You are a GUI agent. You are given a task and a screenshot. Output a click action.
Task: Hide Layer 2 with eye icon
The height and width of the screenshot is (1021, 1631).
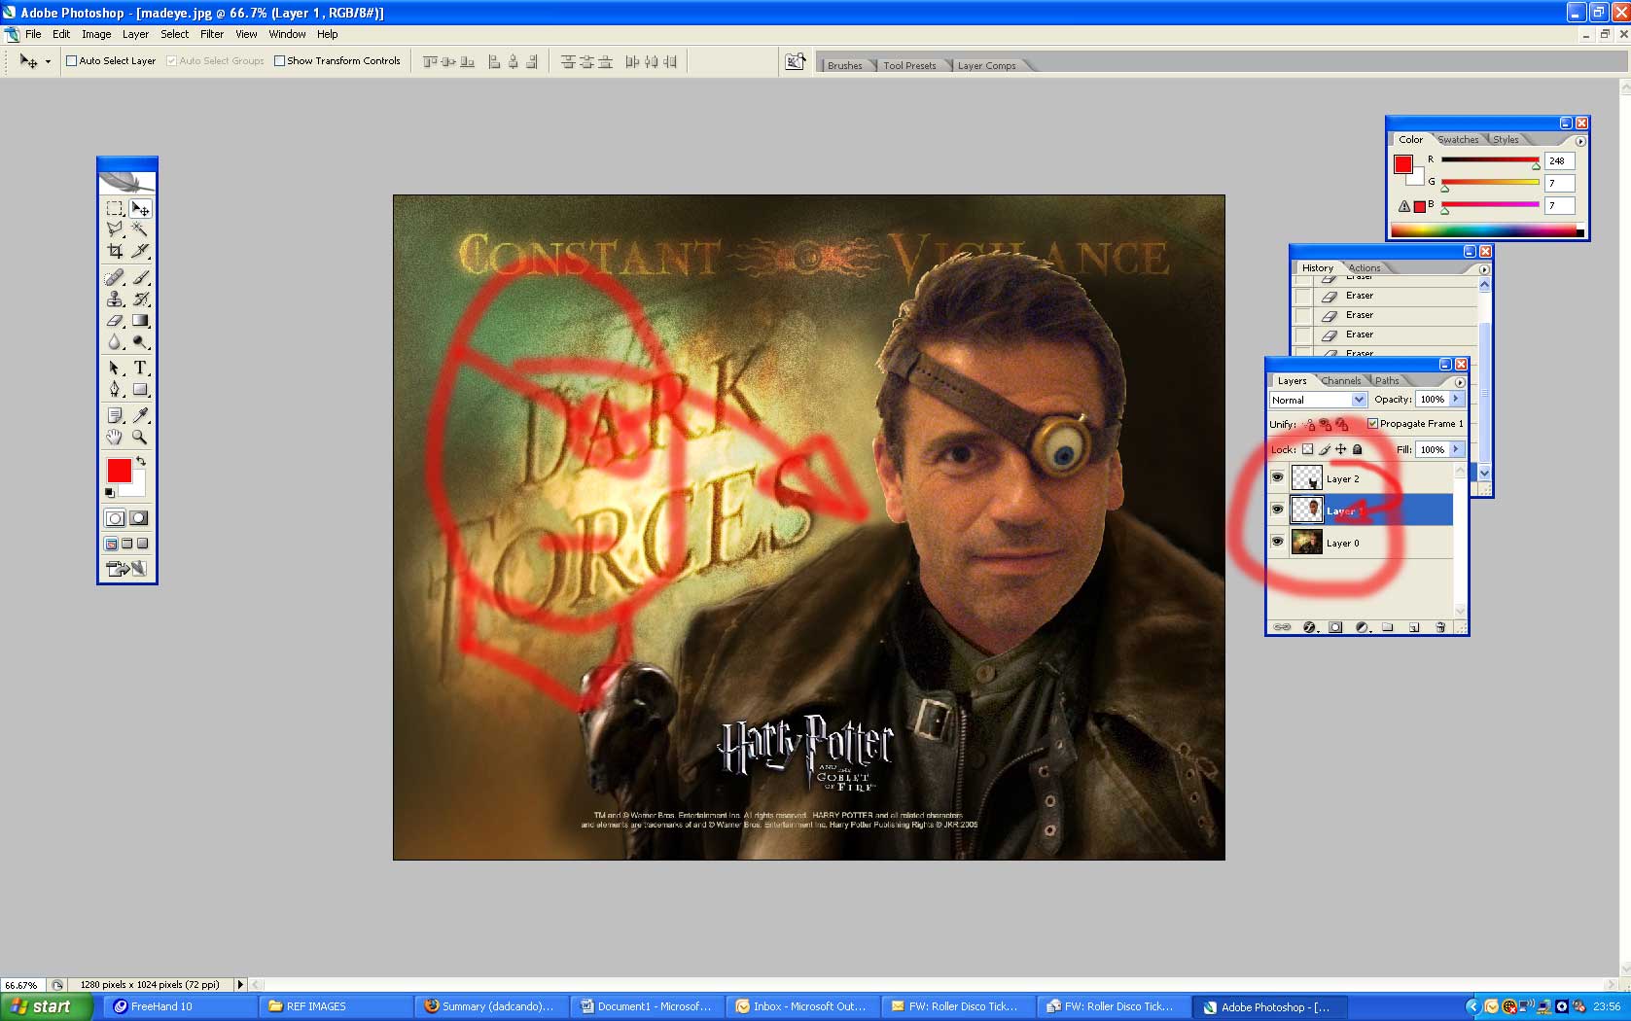1277,477
